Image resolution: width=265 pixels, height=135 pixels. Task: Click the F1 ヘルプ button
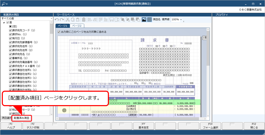click(11, 126)
